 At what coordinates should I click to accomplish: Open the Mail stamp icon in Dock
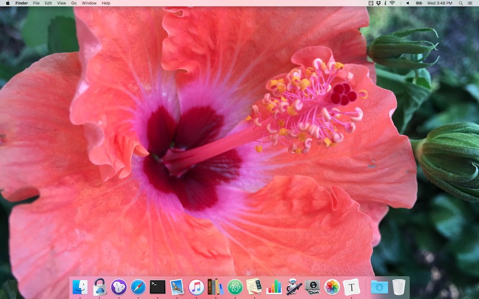pyautogui.click(x=177, y=287)
